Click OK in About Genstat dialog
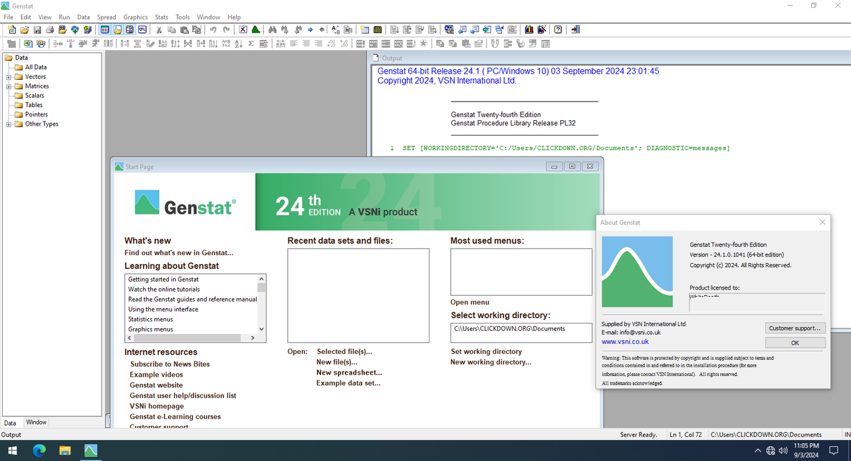The width and height of the screenshot is (851, 461). 795,343
